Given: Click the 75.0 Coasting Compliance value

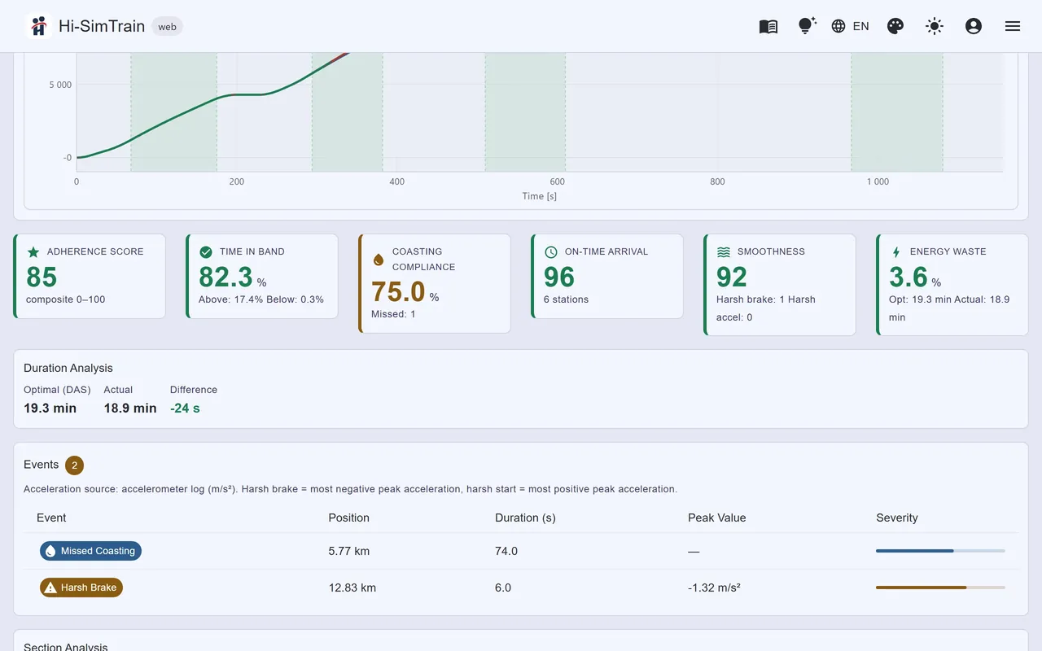Looking at the screenshot, I should pos(398,292).
